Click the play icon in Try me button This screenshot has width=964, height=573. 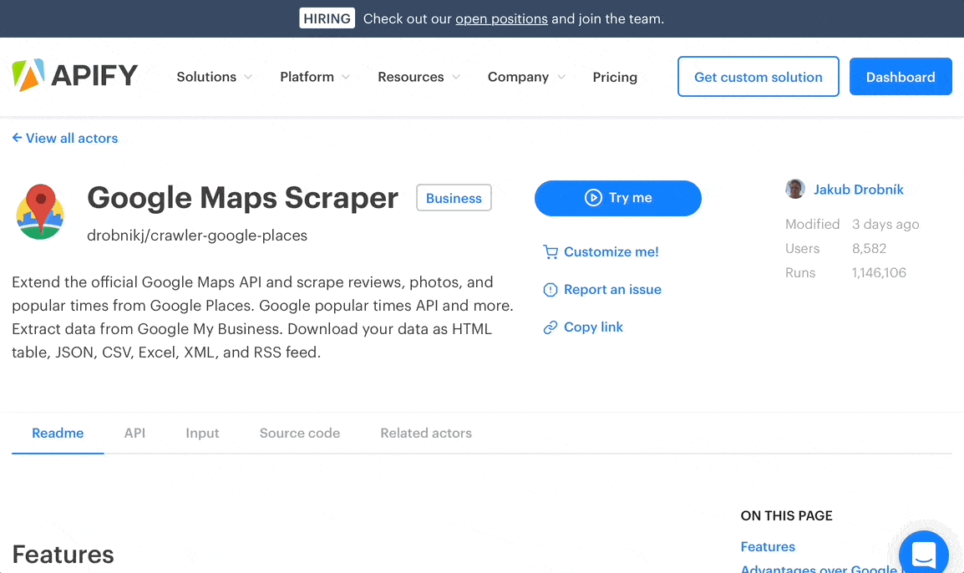(x=593, y=198)
